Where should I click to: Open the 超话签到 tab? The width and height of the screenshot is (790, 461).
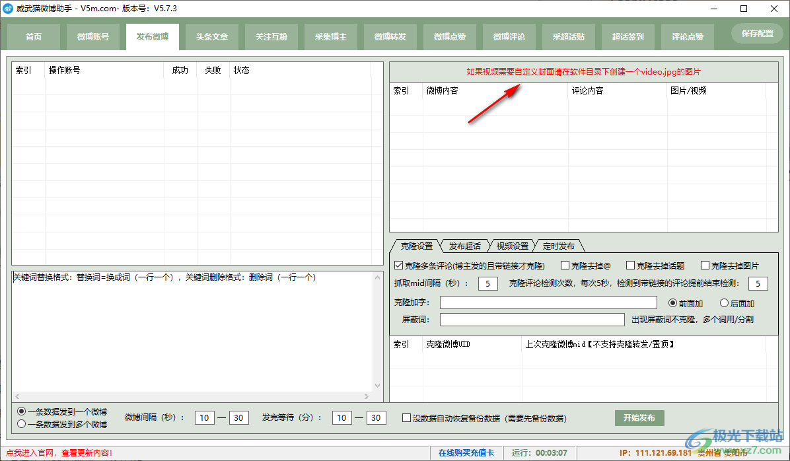628,37
